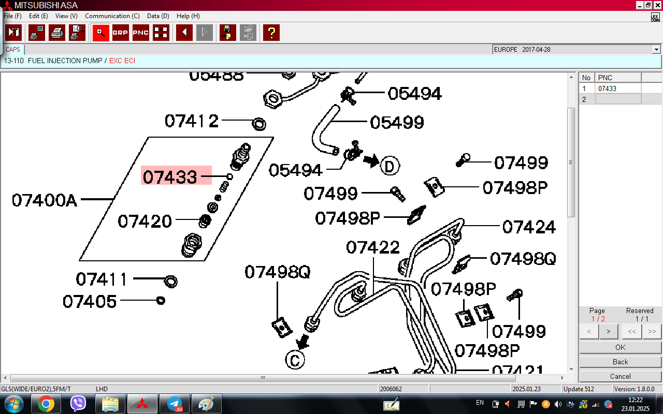This screenshot has width=663, height=414.
Task: Click the print icon in toolbar
Action: click(x=56, y=33)
